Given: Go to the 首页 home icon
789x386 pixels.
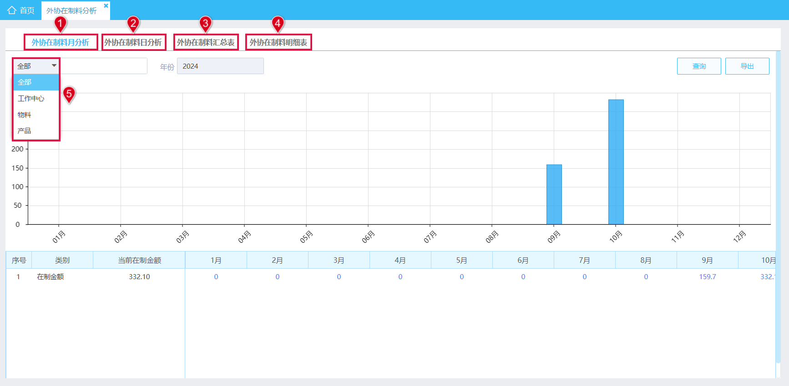Looking at the screenshot, I should (x=12, y=10).
